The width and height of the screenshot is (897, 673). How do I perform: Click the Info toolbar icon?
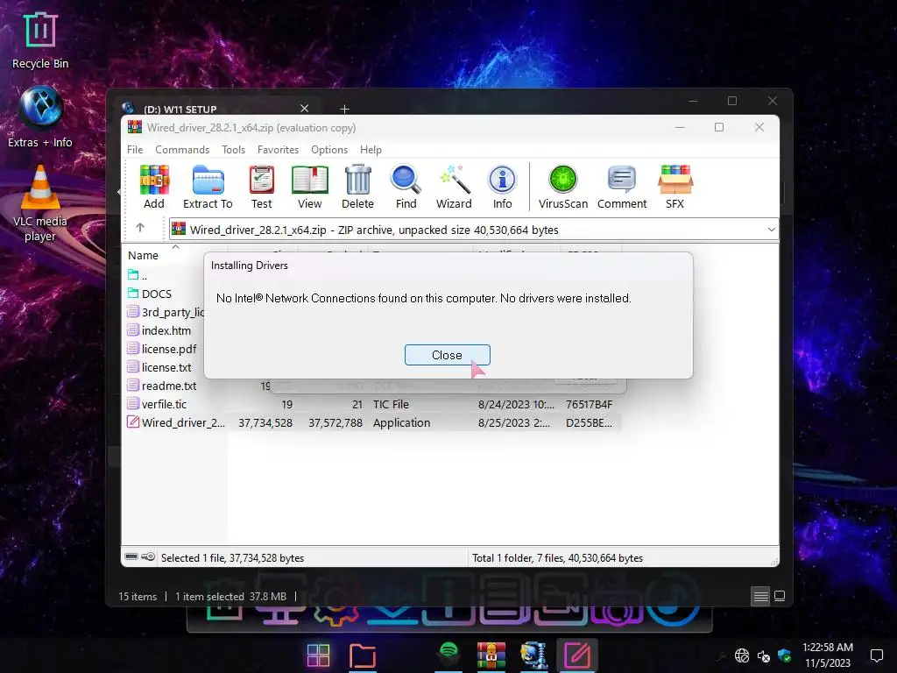(502, 187)
